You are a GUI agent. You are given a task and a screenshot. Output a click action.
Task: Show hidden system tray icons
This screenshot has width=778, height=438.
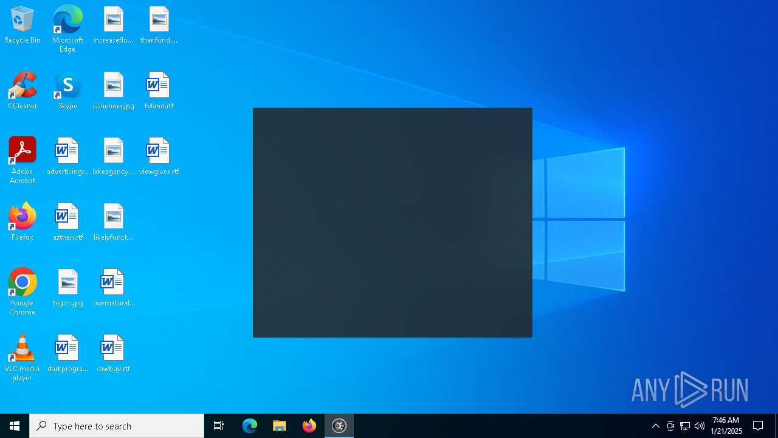(x=656, y=426)
